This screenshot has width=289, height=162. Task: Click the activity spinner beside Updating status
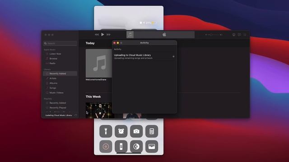tap(75, 115)
